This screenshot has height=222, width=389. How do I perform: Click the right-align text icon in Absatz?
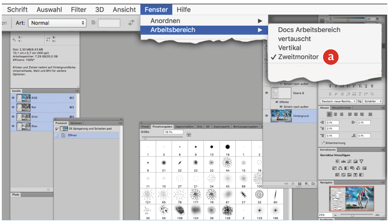tap(341, 114)
